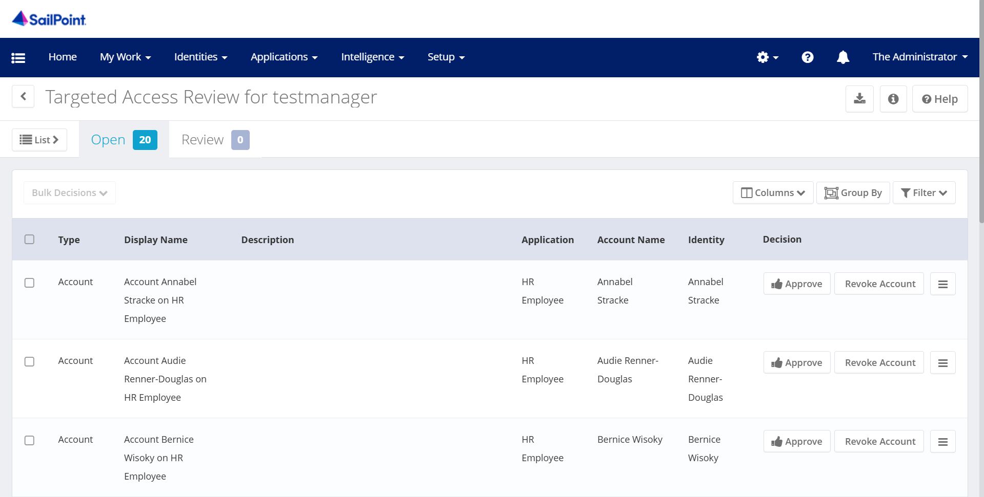Check the Annabel Stracke account row

coord(30,283)
